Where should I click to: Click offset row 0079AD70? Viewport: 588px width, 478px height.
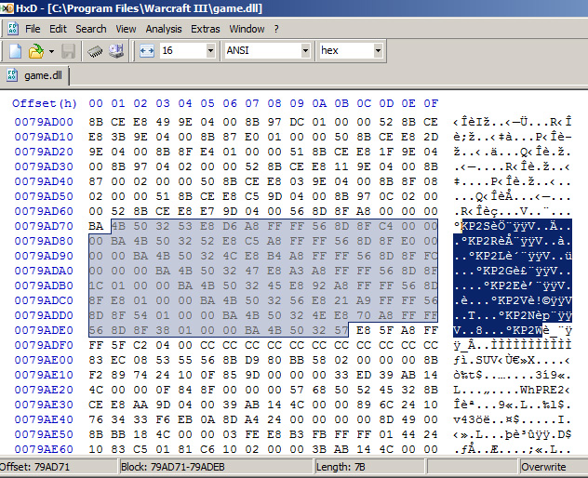pos(44,226)
